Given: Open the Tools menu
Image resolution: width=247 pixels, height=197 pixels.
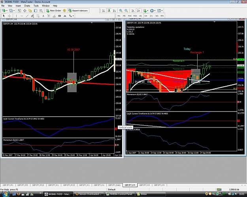Looking at the screenshot, I should [x=36, y=6].
